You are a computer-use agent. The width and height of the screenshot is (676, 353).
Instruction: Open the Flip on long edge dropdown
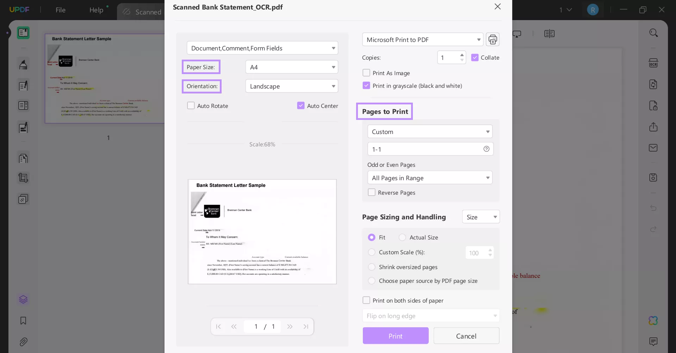click(431, 316)
